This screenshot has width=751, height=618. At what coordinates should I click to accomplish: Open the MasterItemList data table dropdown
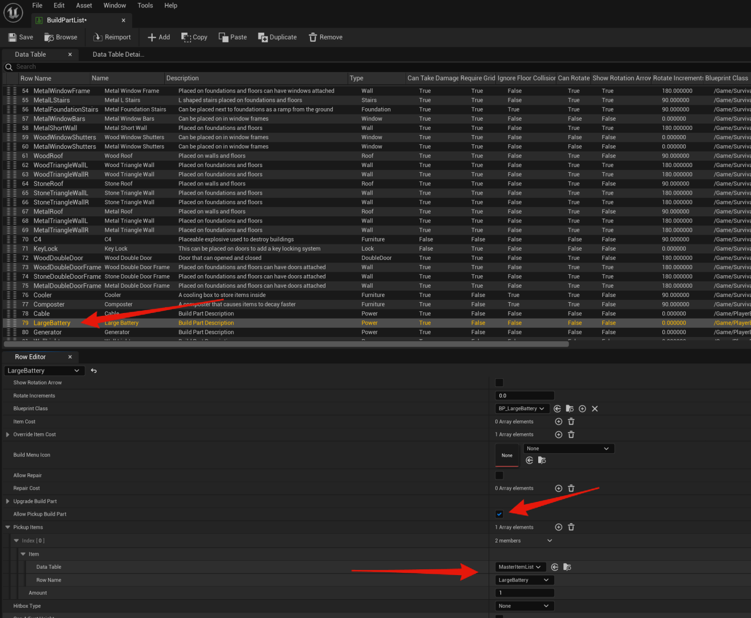[519, 567]
